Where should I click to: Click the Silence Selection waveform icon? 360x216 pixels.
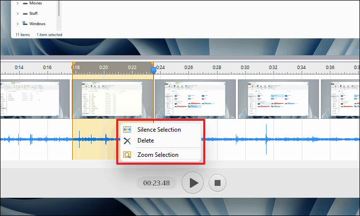coord(127,130)
